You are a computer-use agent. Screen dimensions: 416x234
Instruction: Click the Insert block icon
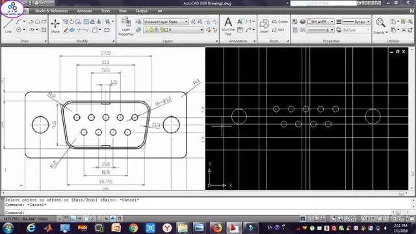click(264, 26)
